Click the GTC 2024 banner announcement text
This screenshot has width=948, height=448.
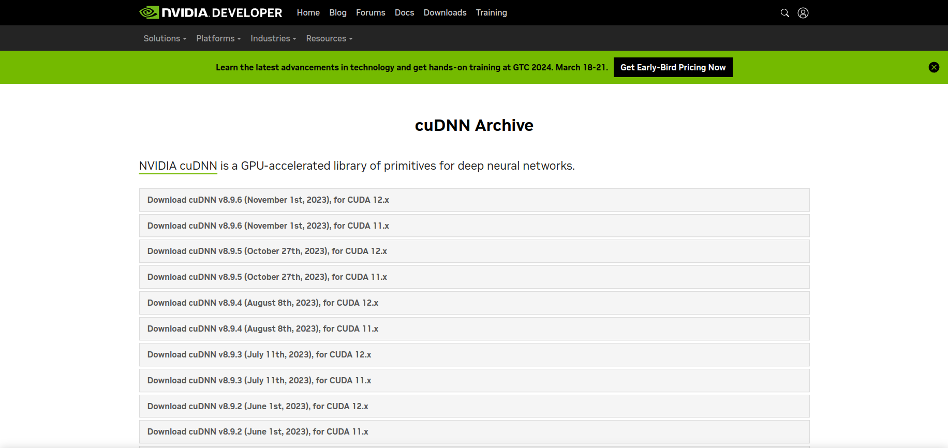411,67
